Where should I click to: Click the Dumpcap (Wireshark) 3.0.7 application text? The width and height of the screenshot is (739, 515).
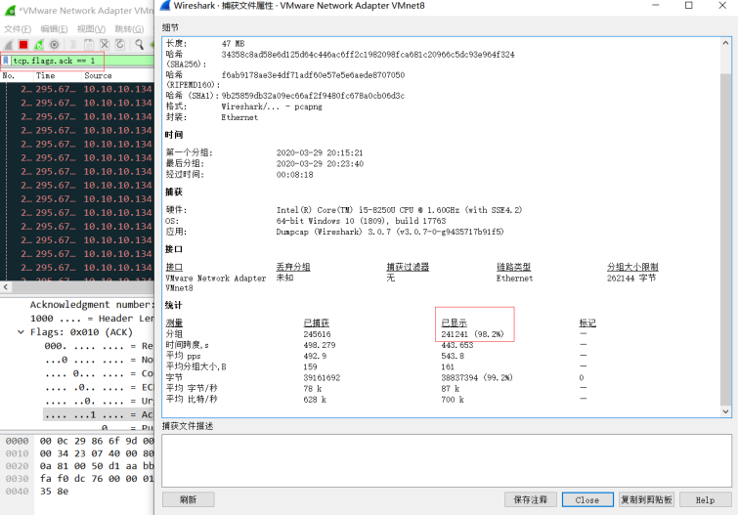click(x=390, y=232)
